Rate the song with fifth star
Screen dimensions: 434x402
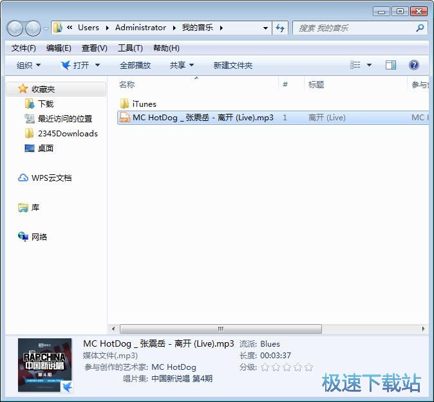coord(308,367)
